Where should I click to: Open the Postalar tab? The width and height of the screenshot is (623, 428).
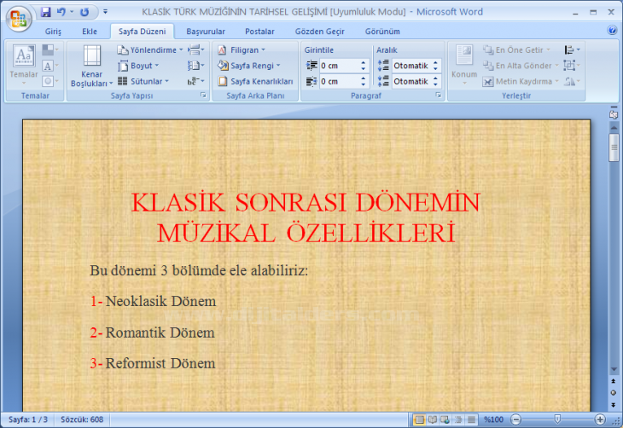pyautogui.click(x=259, y=32)
